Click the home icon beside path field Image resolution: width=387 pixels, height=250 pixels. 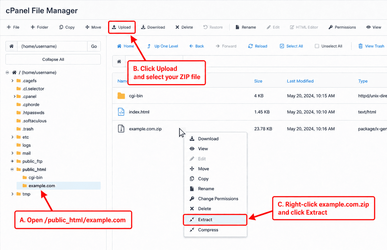click(x=11, y=46)
